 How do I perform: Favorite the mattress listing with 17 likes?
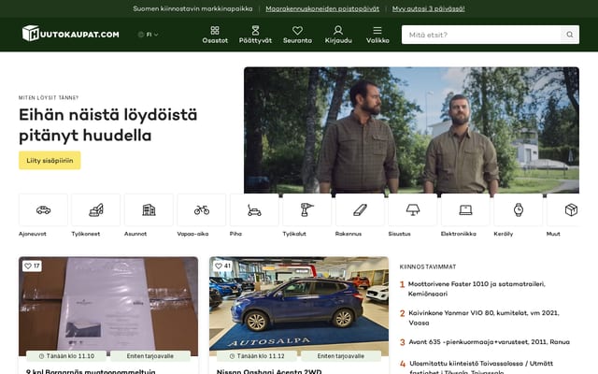tap(32, 266)
